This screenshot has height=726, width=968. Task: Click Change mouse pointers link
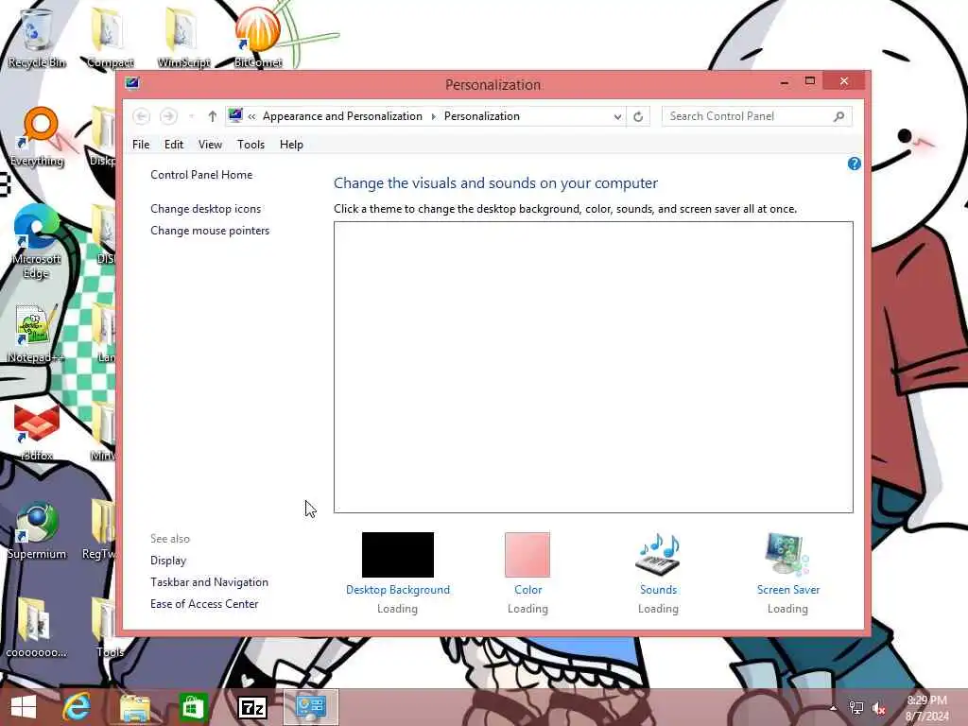coord(210,231)
